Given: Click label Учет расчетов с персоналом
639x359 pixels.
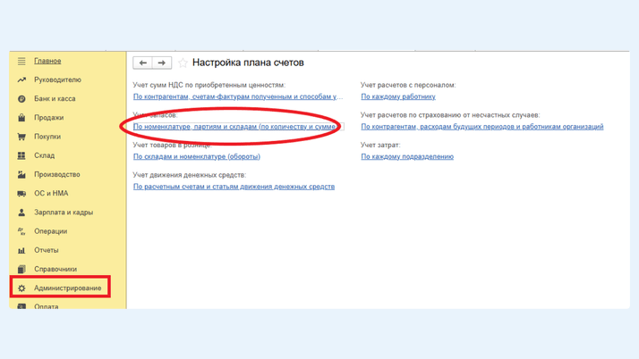Looking at the screenshot, I should 408,85.
